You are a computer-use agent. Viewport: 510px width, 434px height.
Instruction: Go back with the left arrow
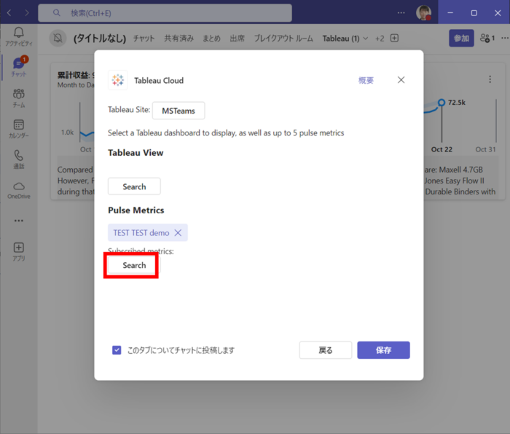click(x=9, y=13)
